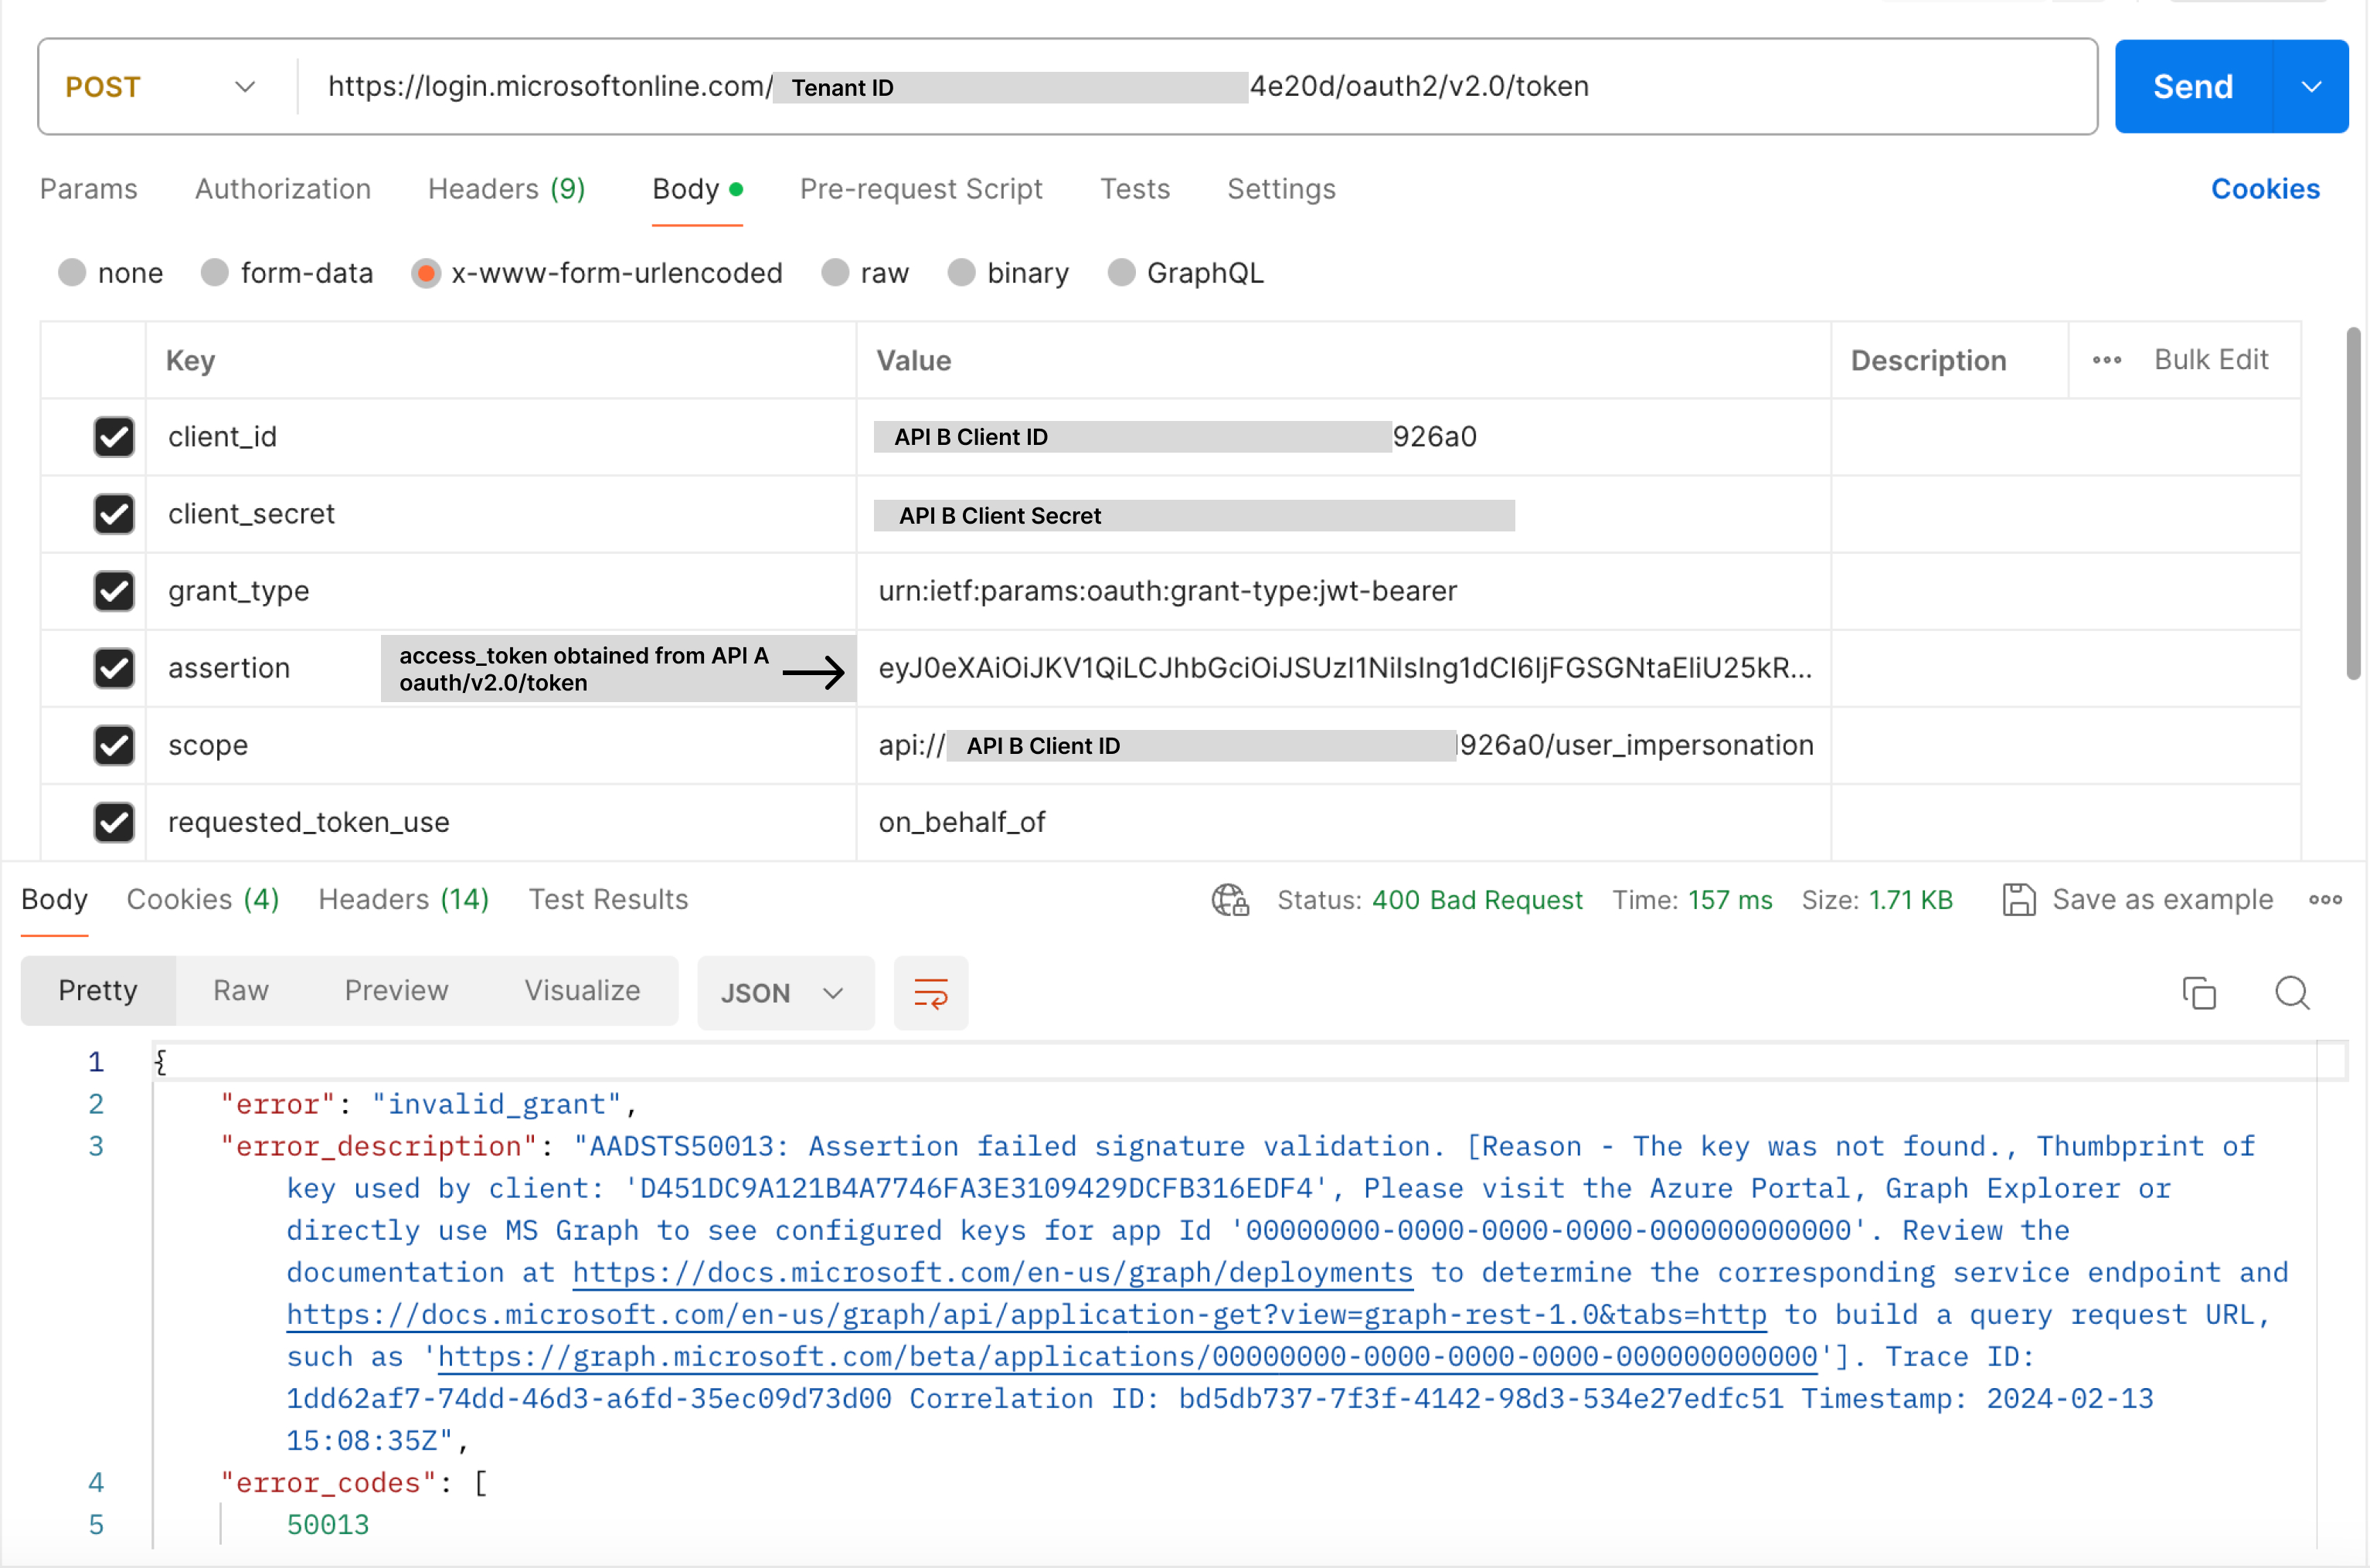Click Save as example disk icon

2018,900
